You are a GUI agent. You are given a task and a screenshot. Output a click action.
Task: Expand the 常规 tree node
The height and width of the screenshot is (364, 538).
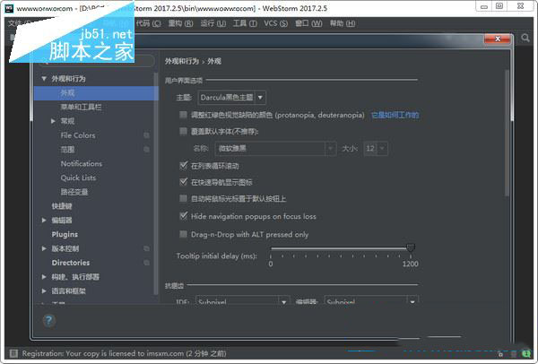pos(53,121)
